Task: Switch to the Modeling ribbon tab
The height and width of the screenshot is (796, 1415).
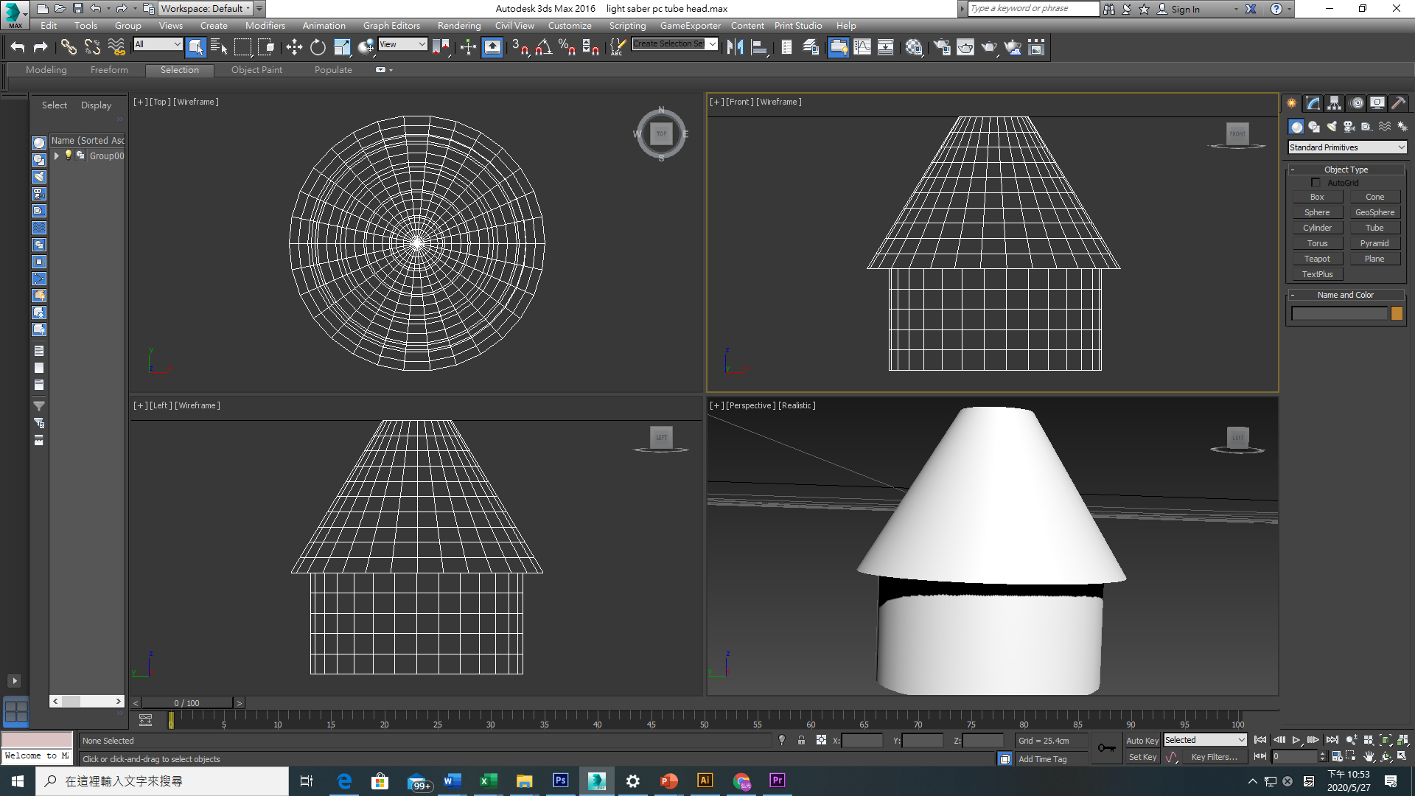Action: [x=46, y=70]
